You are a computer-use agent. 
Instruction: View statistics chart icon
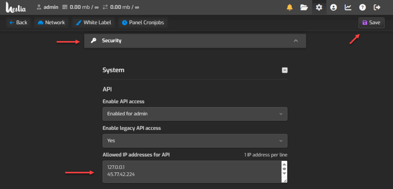[348, 7]
